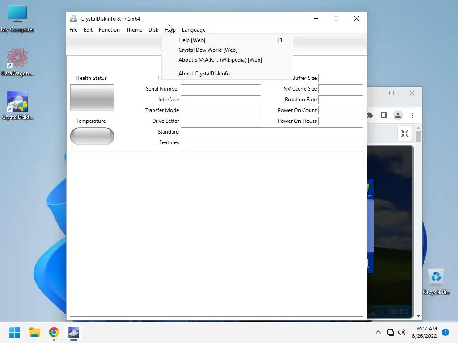Open Chrome three-dot menu
The width and height of the screenshot is (458, 343).
[x=412, y=116]
